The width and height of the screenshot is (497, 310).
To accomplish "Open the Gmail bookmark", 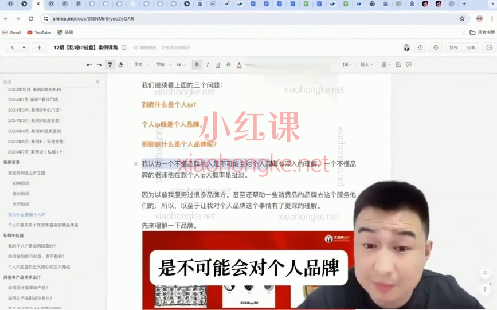I will pyautogui.click(x=11, y=32).
